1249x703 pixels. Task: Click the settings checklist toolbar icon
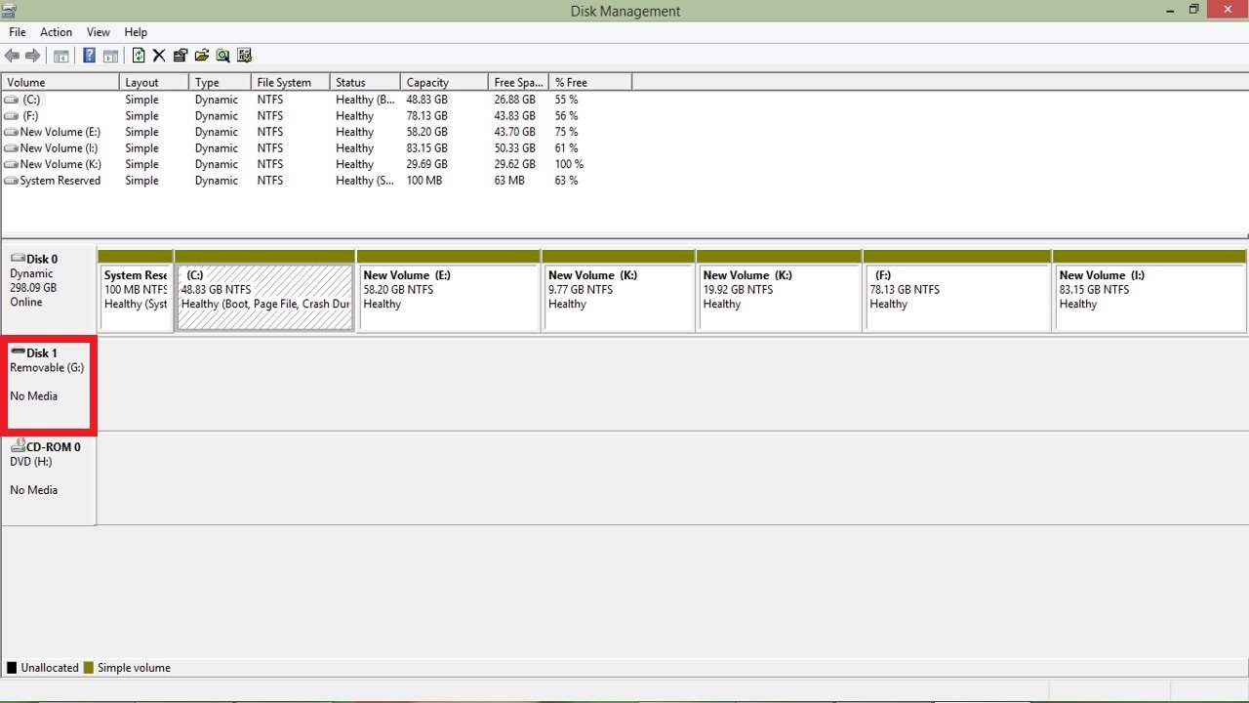(245, 56)
